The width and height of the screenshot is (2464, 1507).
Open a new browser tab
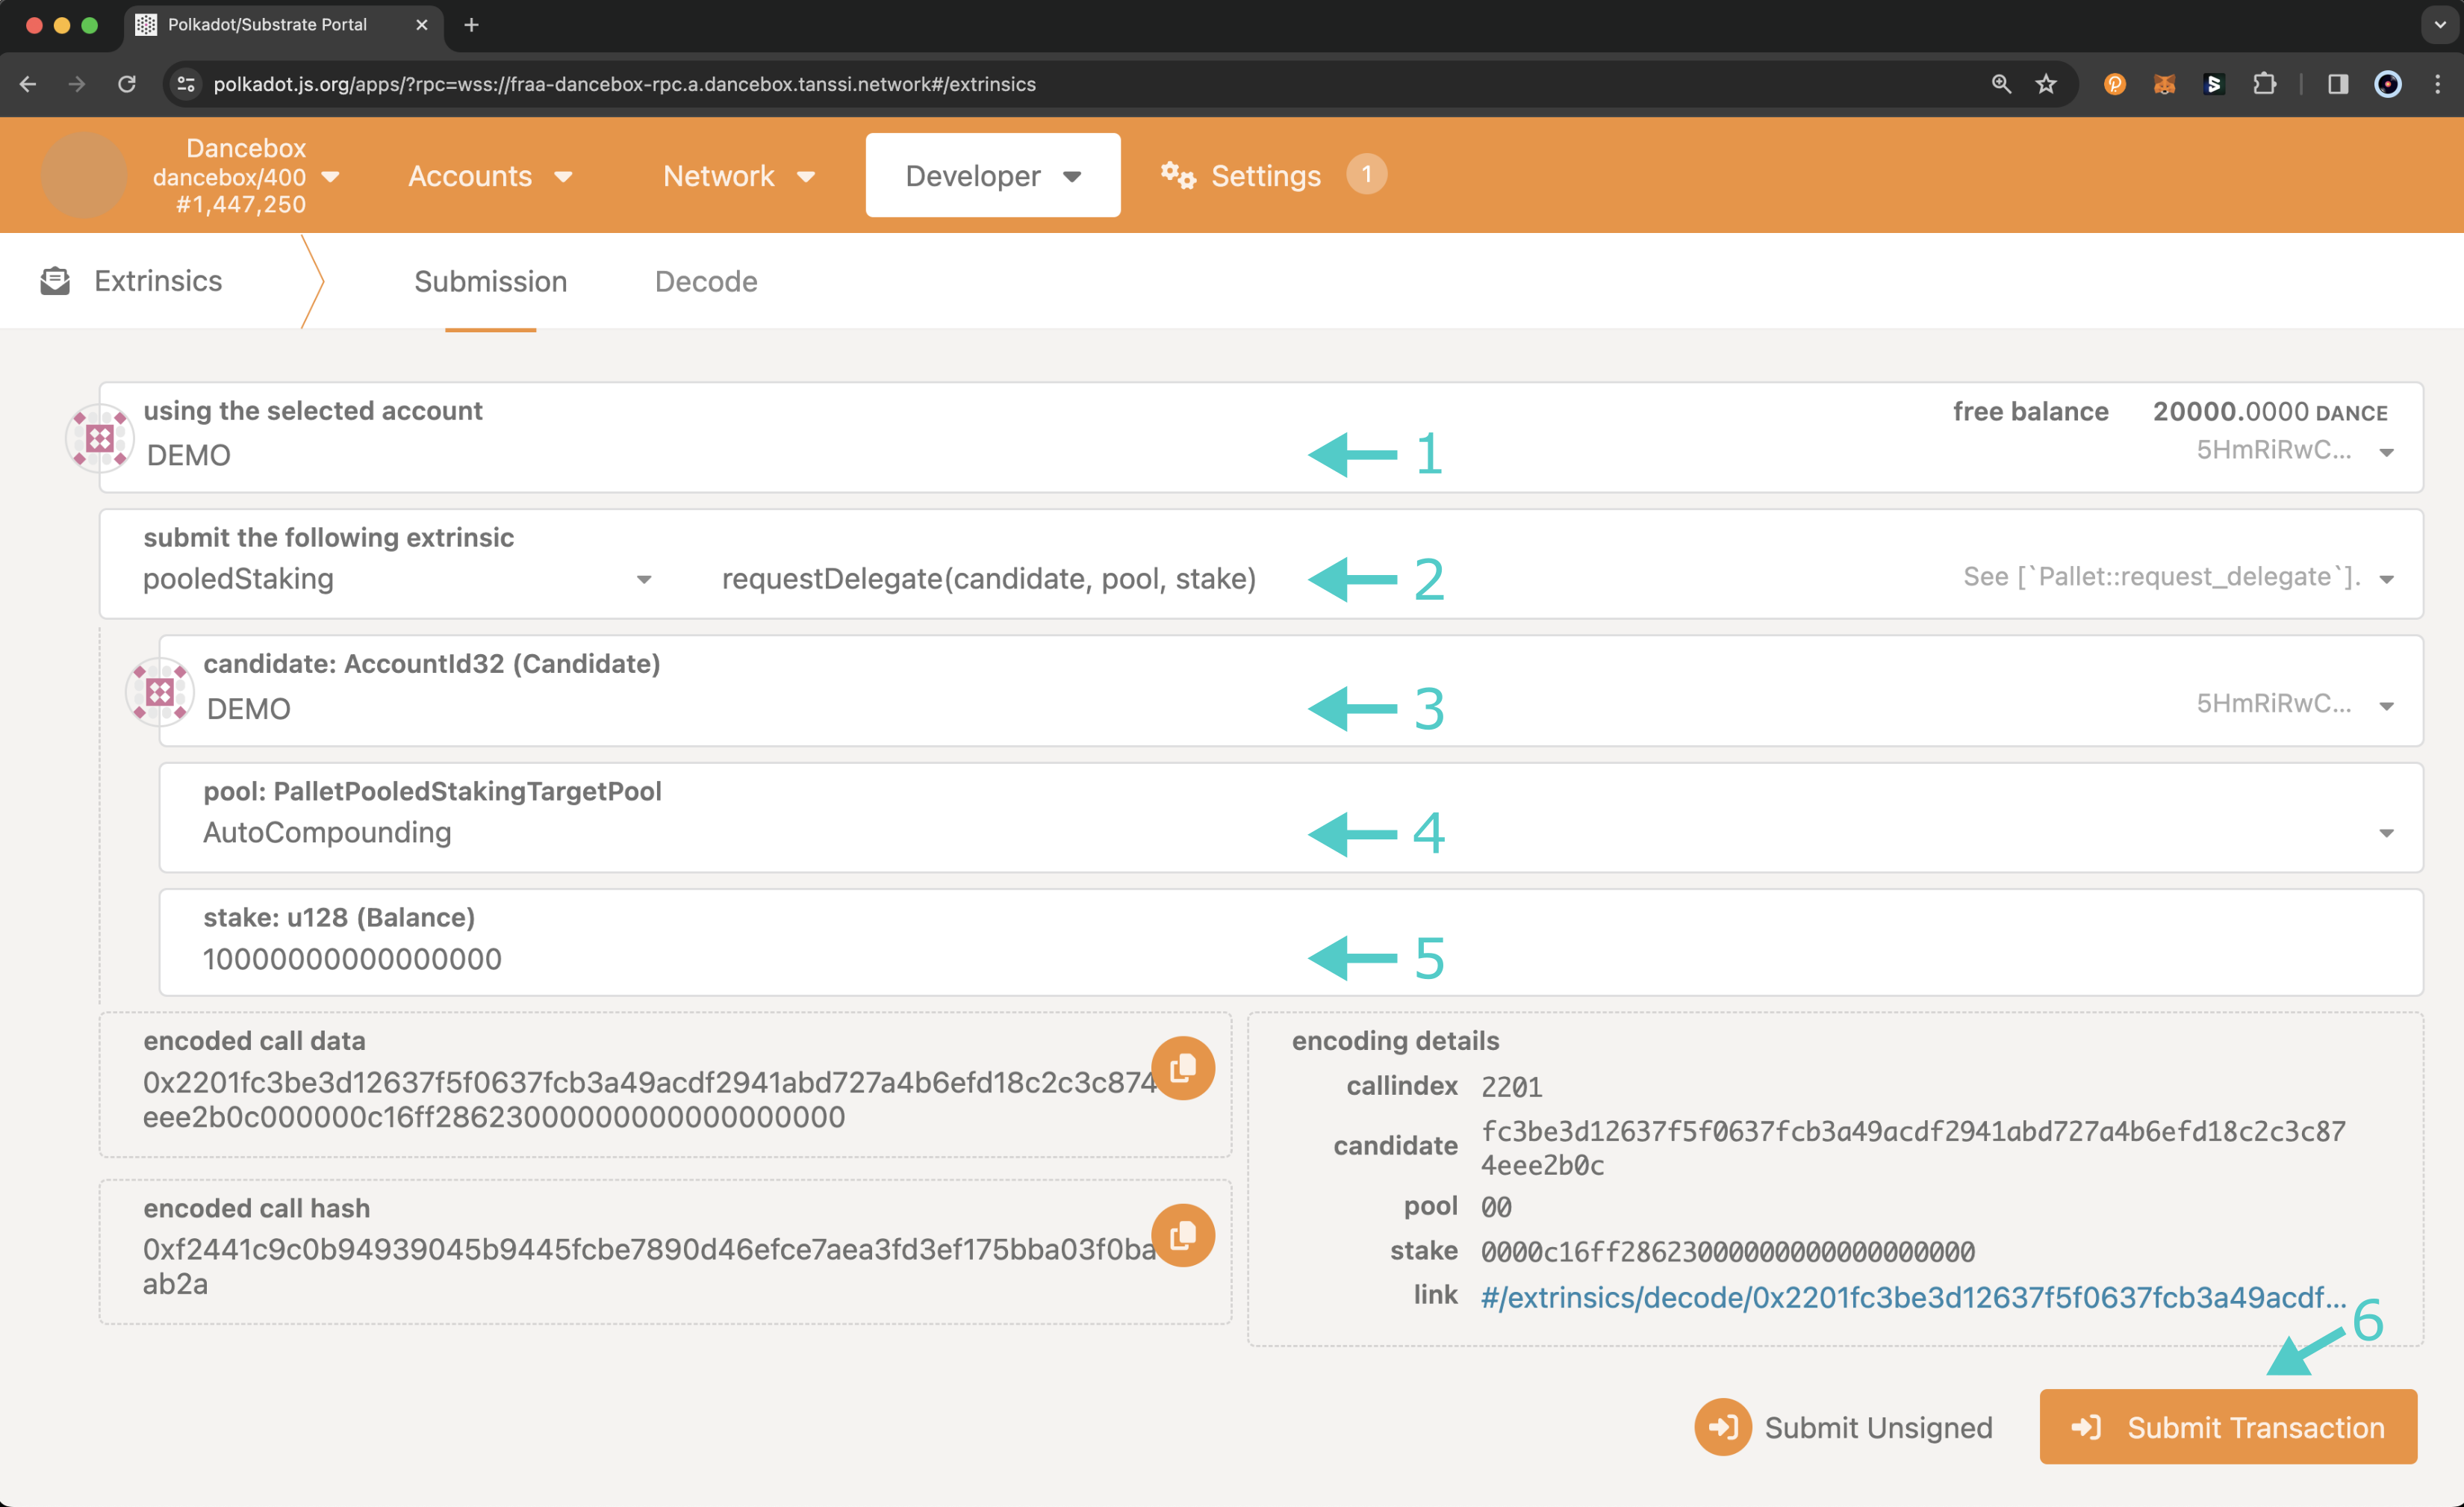coord(471,25)
